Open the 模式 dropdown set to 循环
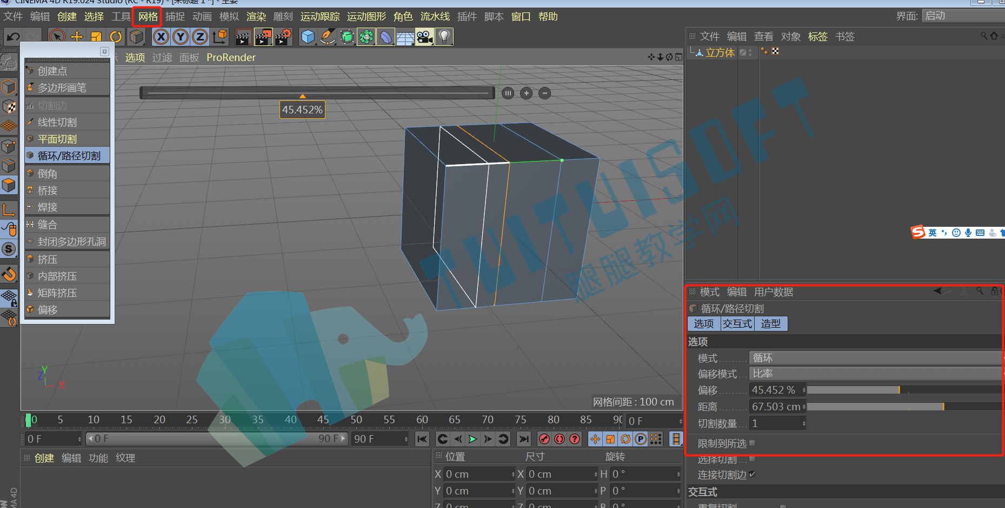 click(x=875, y=358)
